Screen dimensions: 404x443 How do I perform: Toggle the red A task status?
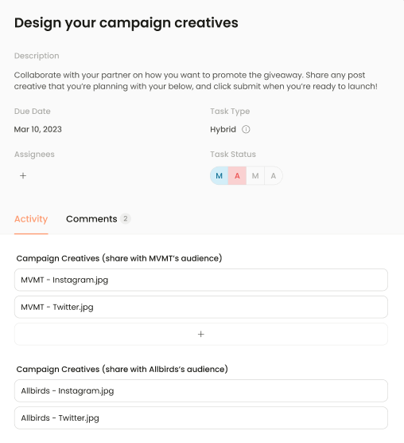237,176
